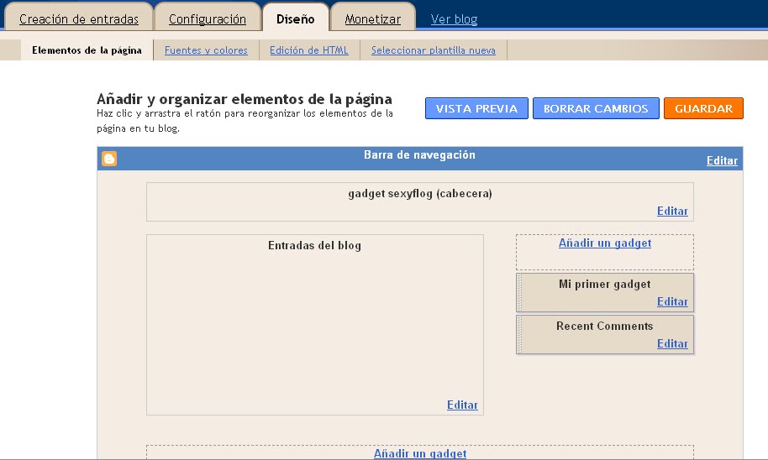Click the BORRAR CAMBIOS button
Viewport: 768px width, 460px height.
point(596,108)
